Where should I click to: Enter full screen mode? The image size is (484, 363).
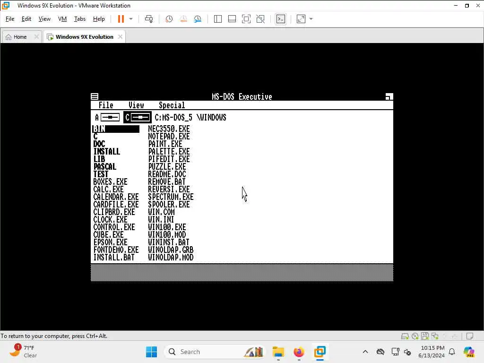coord(246,19)
